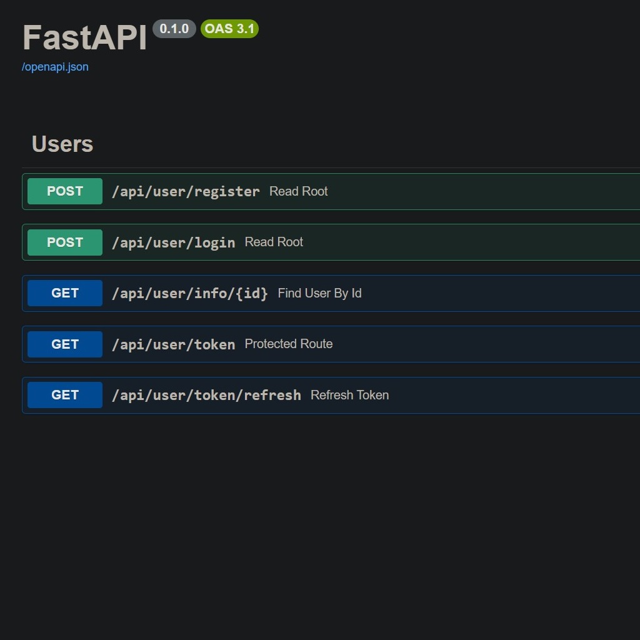640x640 pixels.
Task: Click the 0.1.0 version badge
Action: point(174,29)
